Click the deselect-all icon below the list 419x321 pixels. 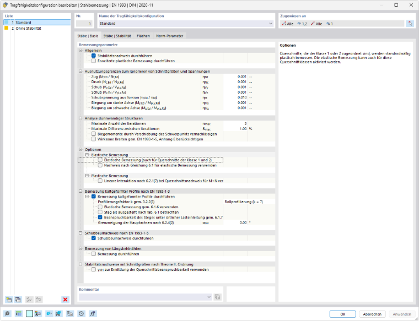39,300
